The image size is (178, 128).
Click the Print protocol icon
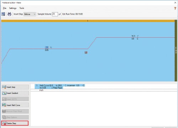click(x=9, y=14)
